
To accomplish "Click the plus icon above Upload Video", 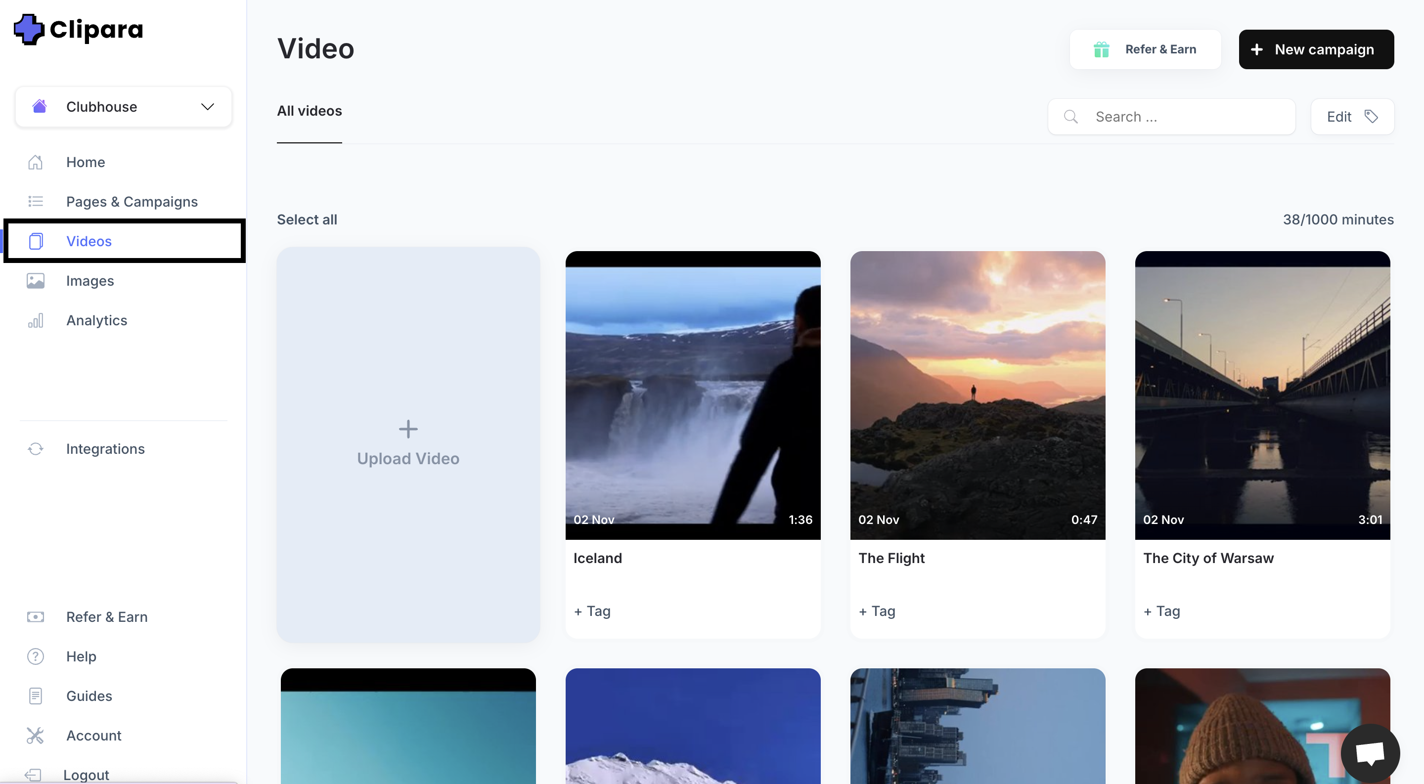I will [408, 429].
